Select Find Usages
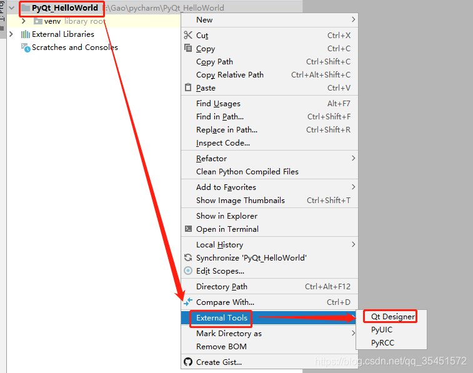Image resolution: width=473 pixels, height=373 pixels. 269,104
